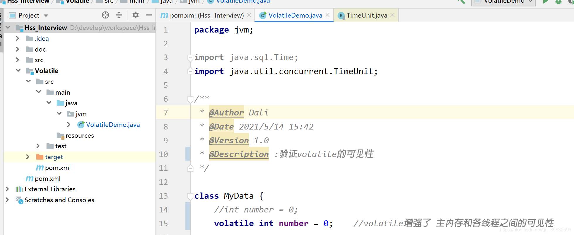Image resolution: width=574 pixels, height=235 pixels.
Task: Click the @Date tag in comment
Action: coord(221,127)
